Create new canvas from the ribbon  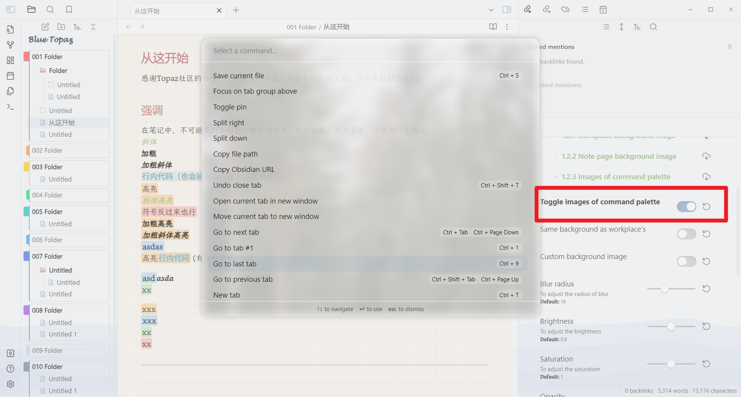click(x=10, y=60)
